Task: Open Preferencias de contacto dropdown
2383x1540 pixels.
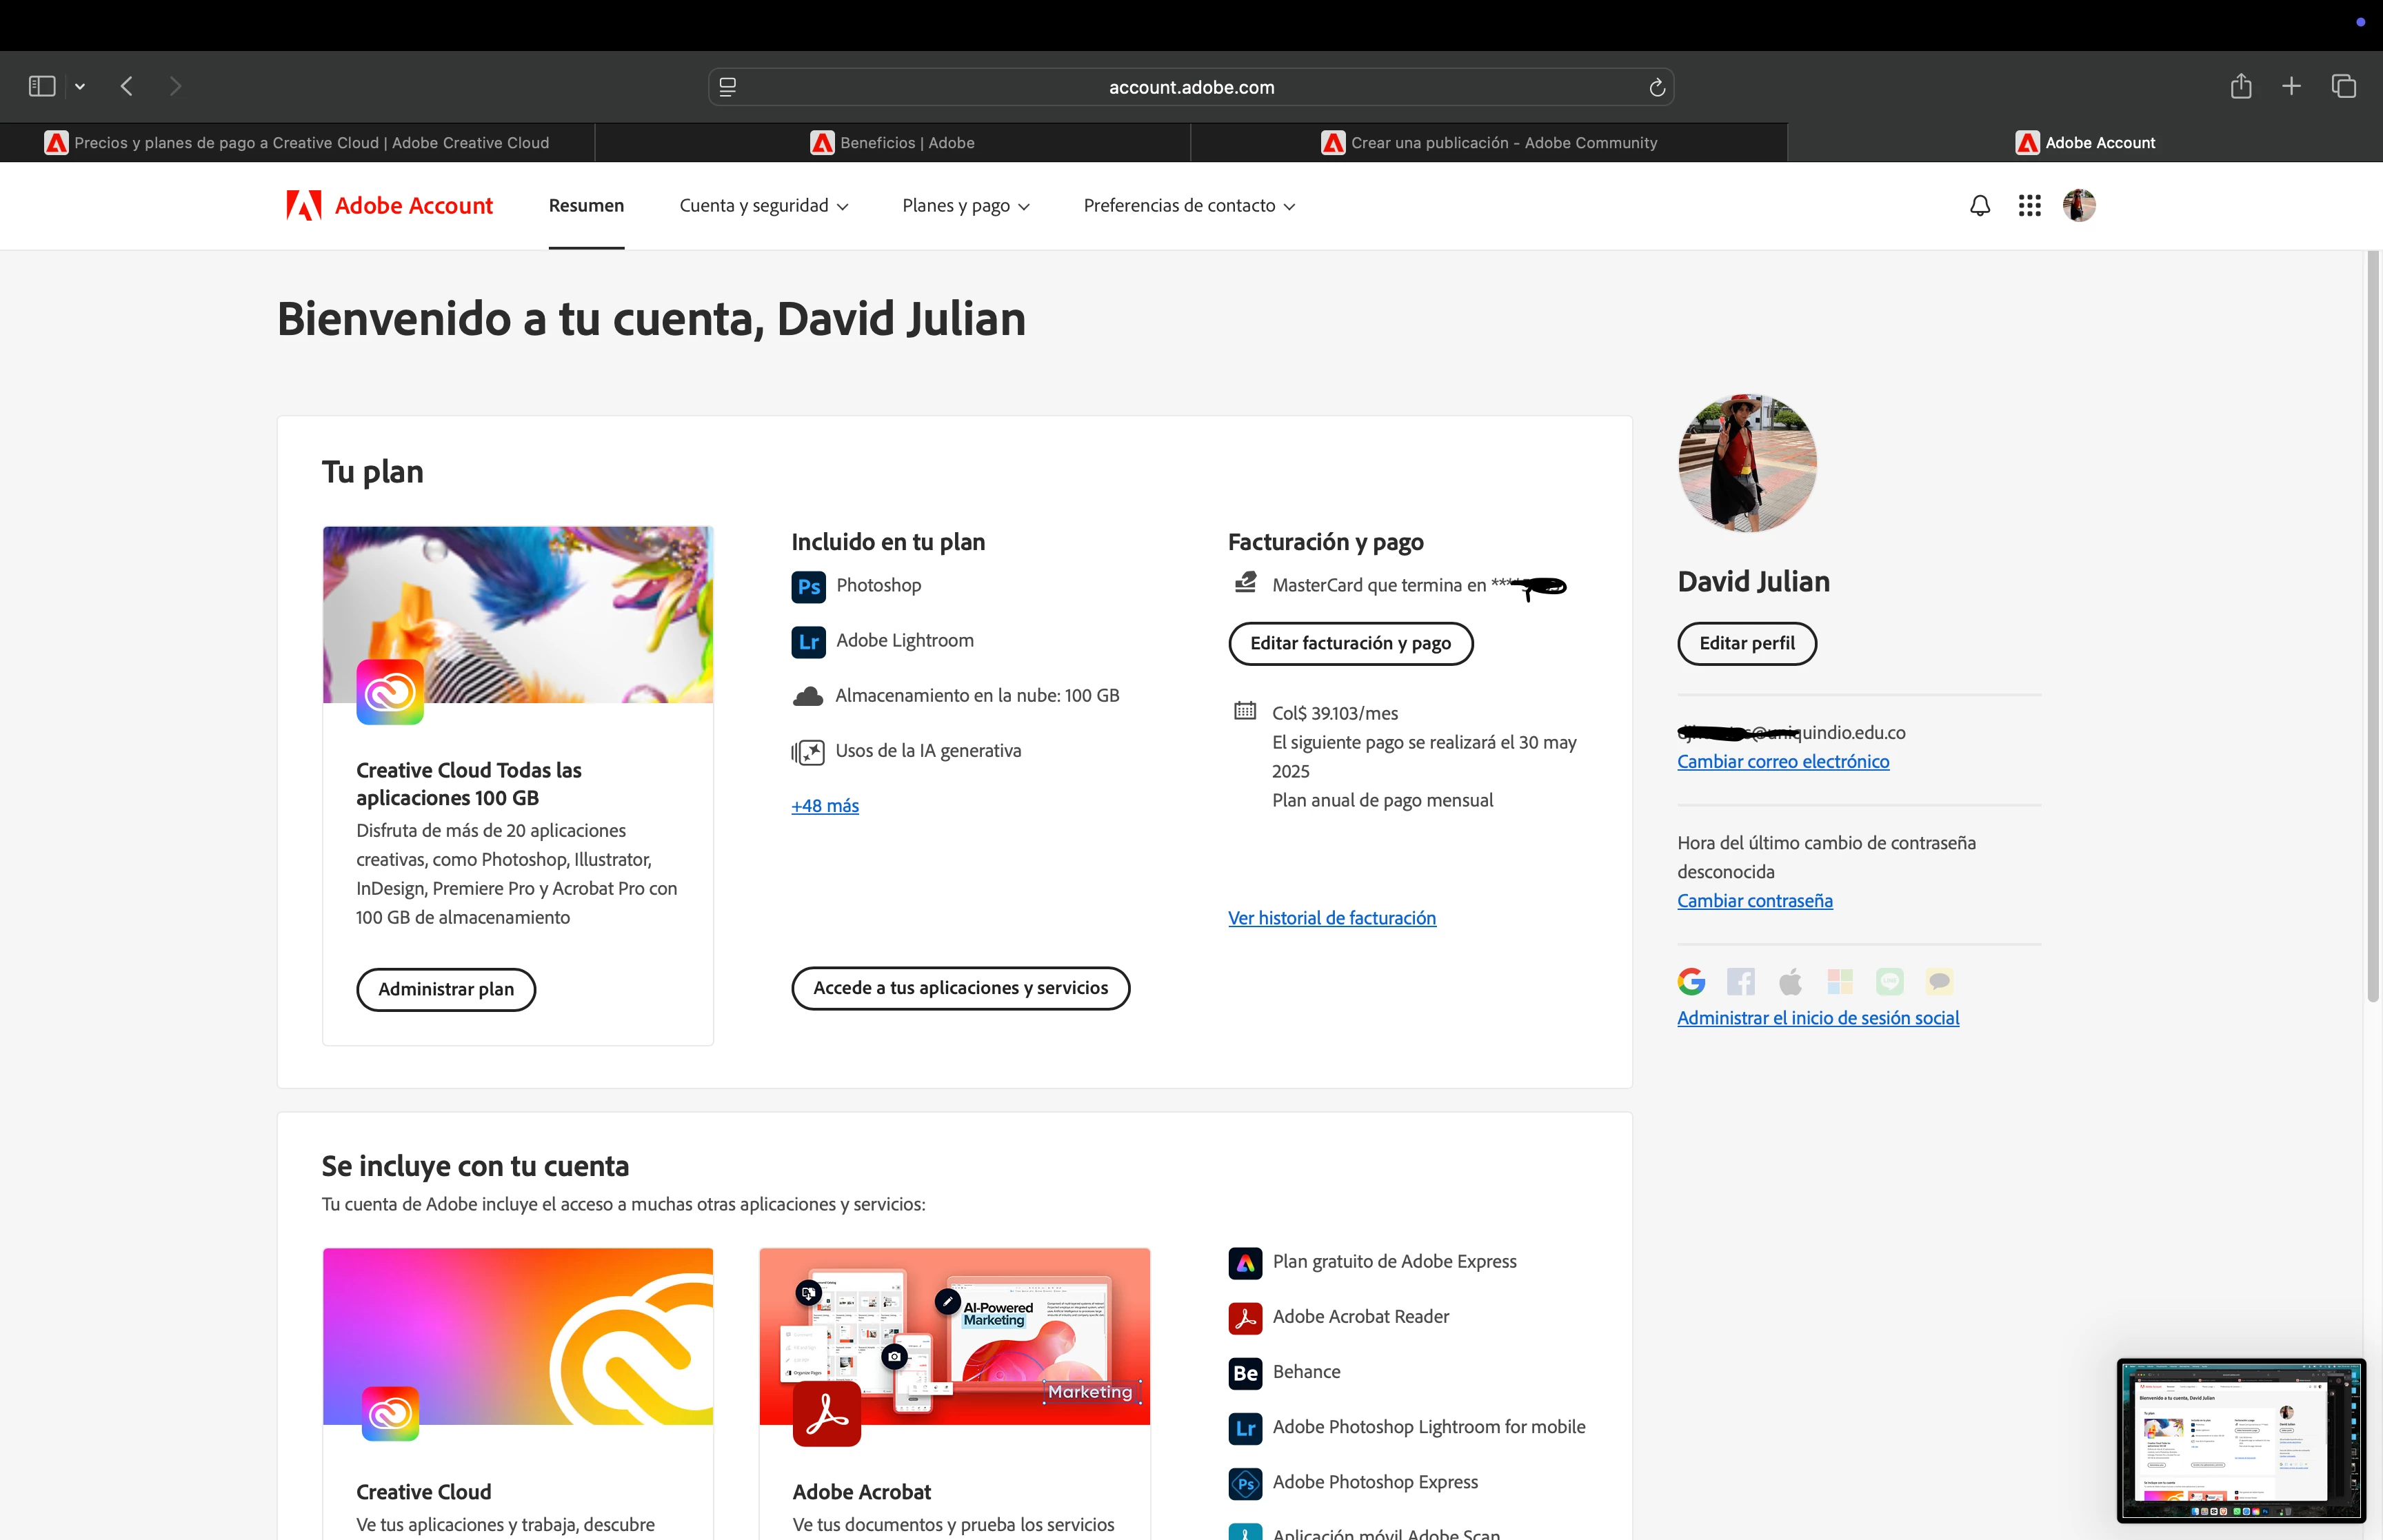Action: pyautogui.click(x=1189, y=206)
